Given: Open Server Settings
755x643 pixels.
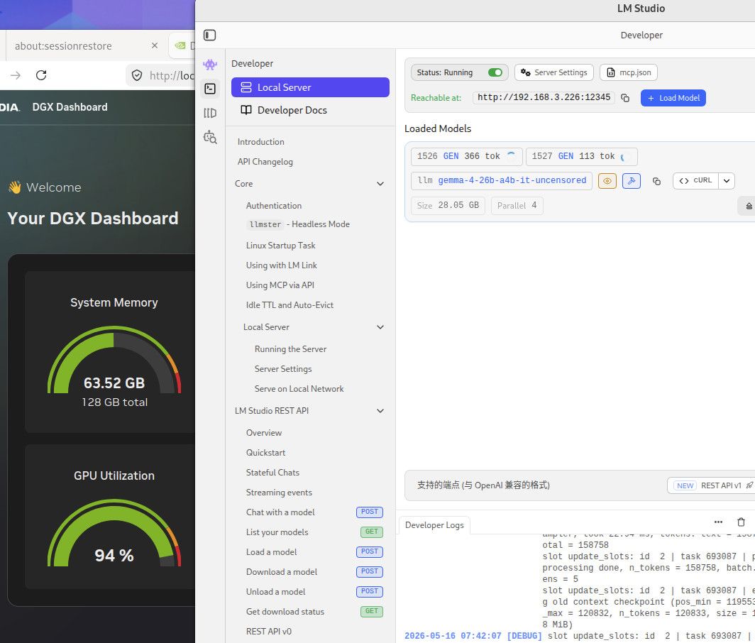Looking at the screenshot, I should click(x=554, y=72).
